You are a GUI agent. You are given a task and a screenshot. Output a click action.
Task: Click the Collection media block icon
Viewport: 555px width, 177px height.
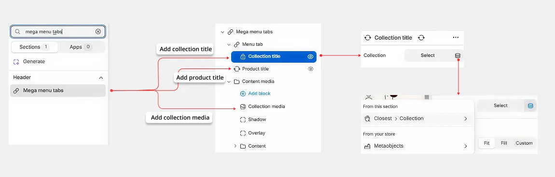243,107
